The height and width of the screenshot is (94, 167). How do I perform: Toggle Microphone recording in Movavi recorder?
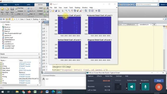(x=145, y=87)
